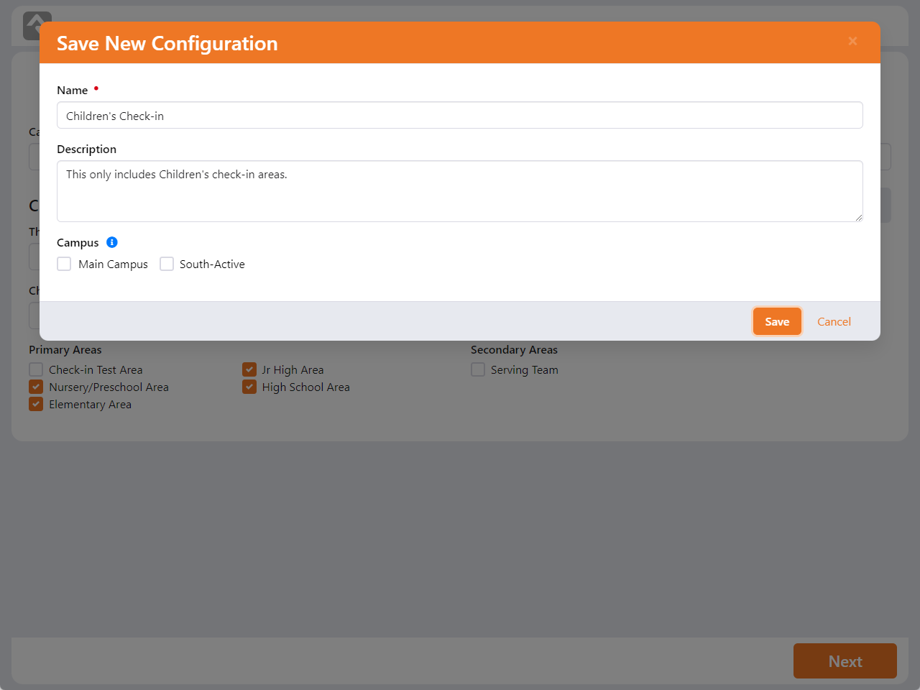Check the Main Campus checkbox
Viewport: 920px width, 690px height.
(x=64, y=264)
